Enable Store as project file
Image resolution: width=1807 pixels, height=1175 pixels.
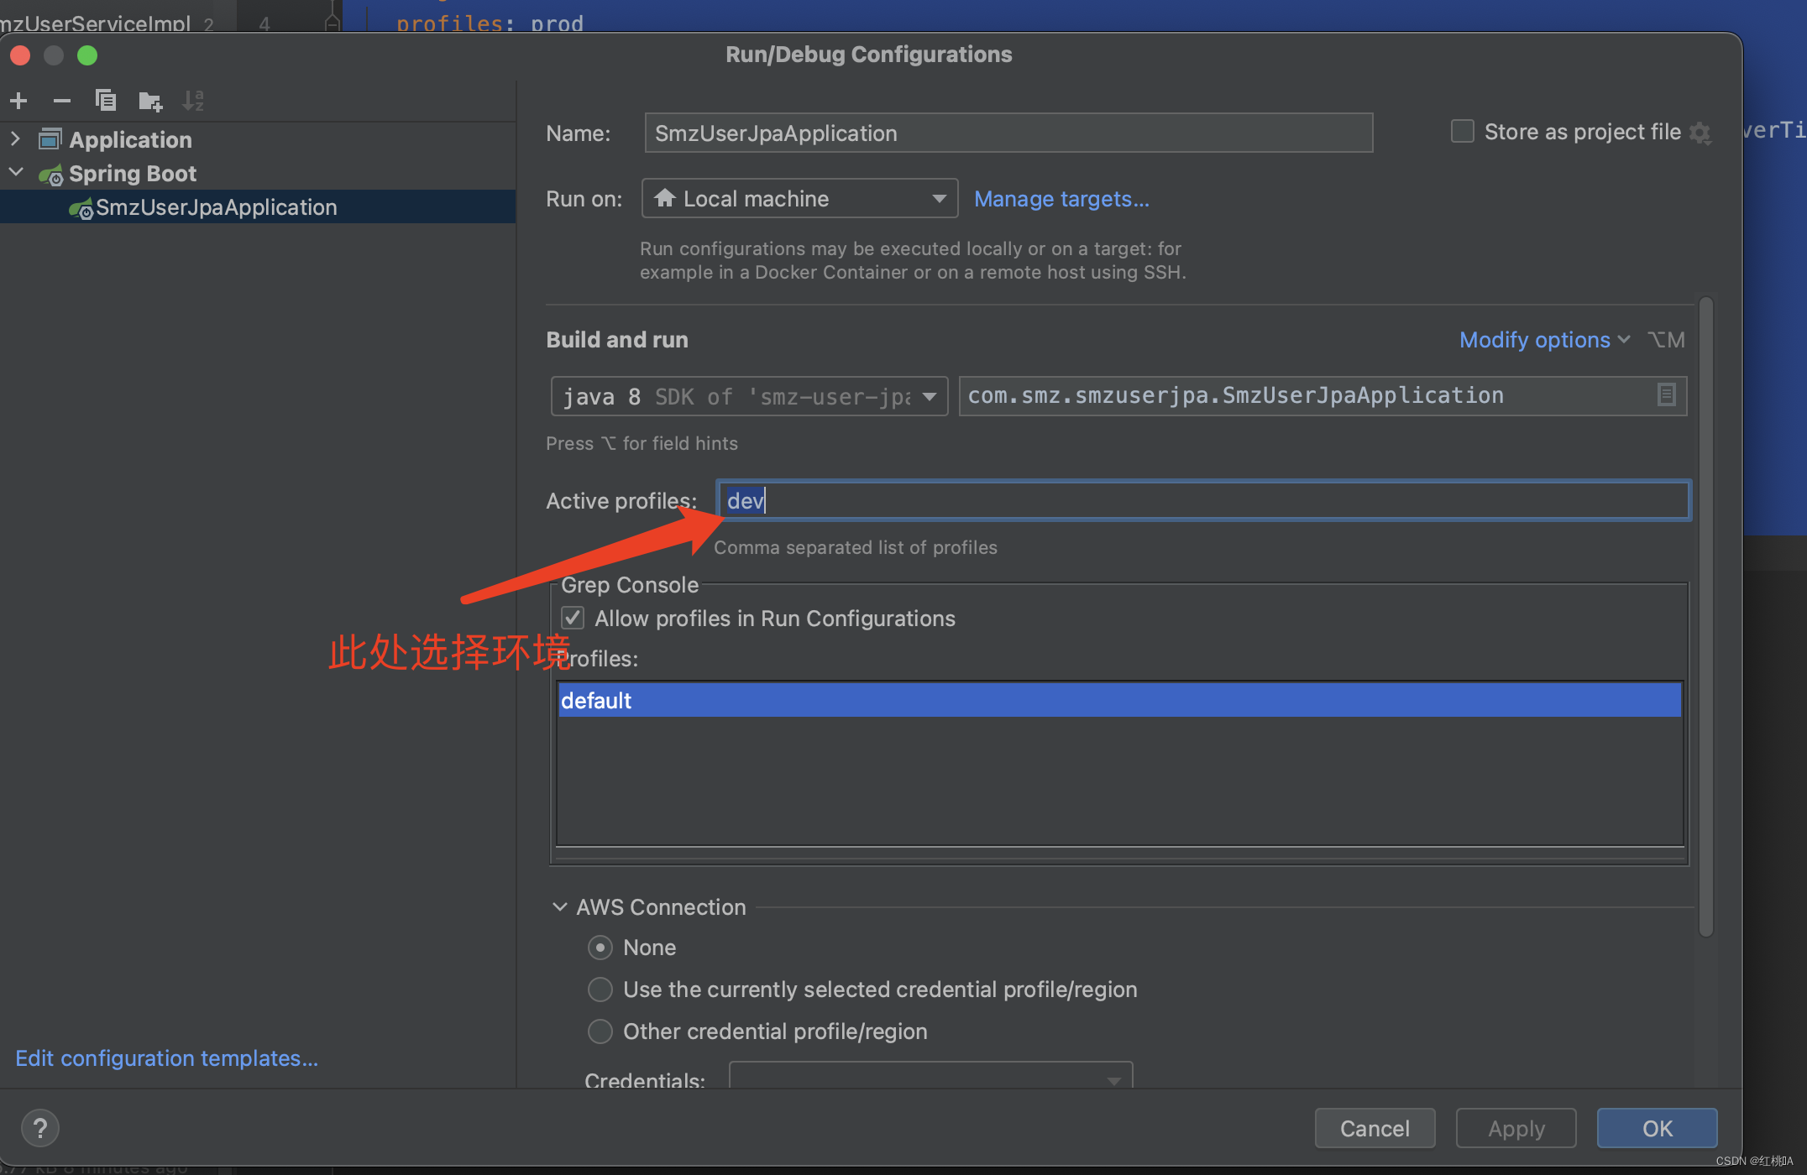tap(1462, 131)
